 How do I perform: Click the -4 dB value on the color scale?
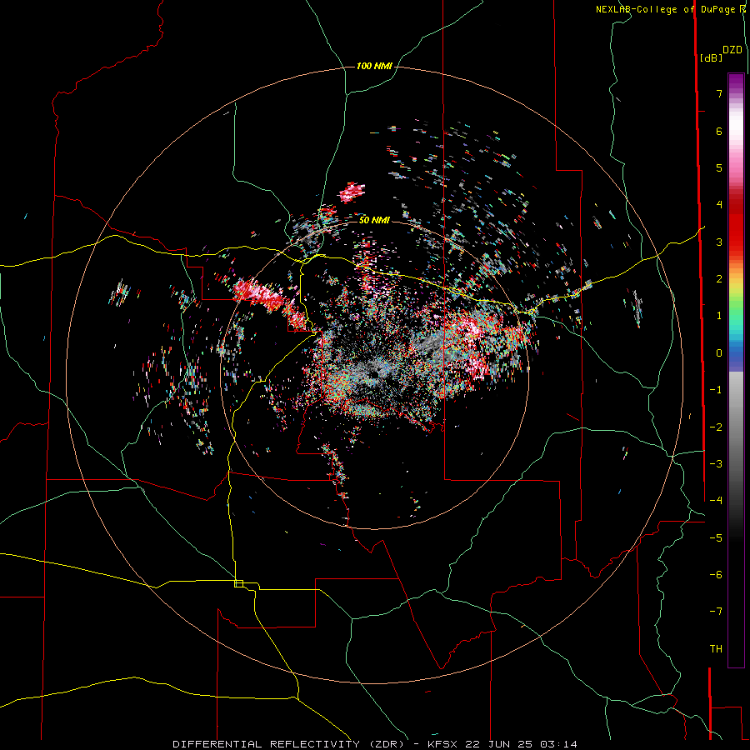(716, 501)
